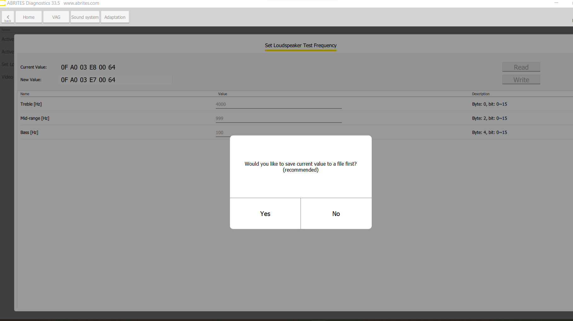Decline saving with the No button

point(336,213)
